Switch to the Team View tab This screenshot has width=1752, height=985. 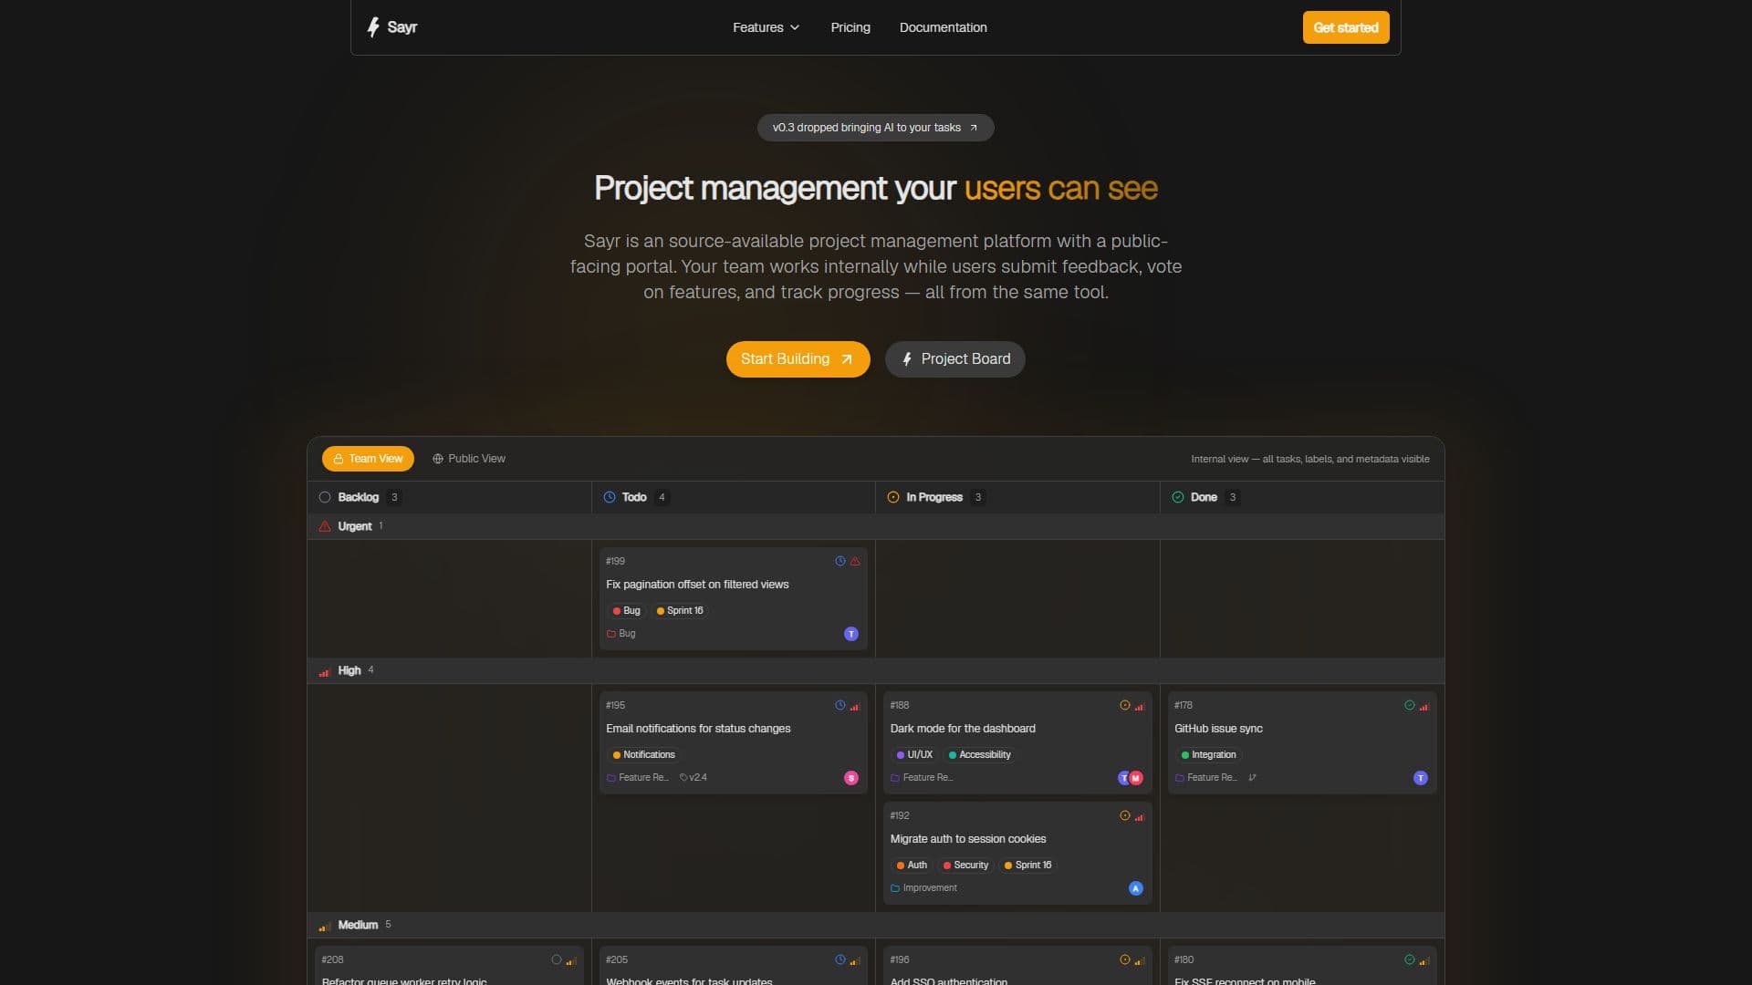coord(368,459)
